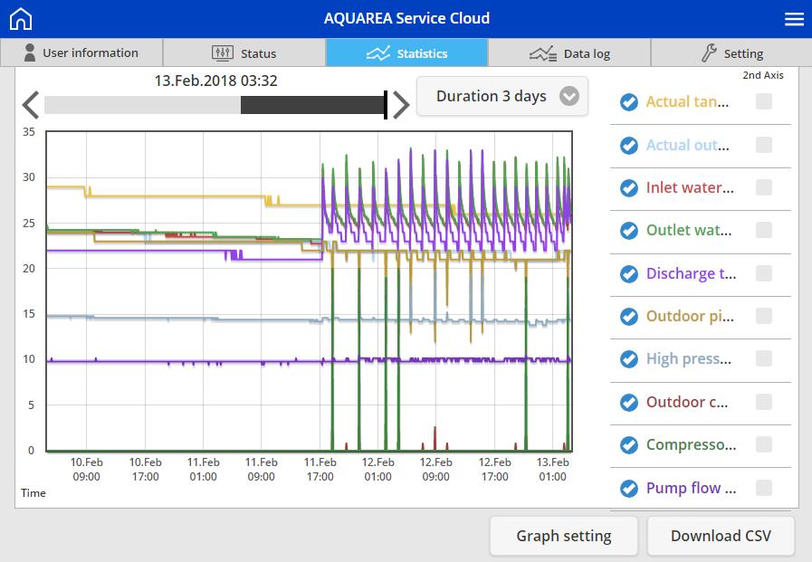Open the User information tab

[x=81, y=52]
